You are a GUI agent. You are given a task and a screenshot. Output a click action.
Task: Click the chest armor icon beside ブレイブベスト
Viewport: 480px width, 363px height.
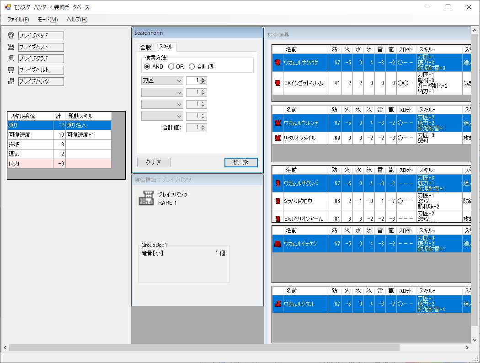pos(11,47)
